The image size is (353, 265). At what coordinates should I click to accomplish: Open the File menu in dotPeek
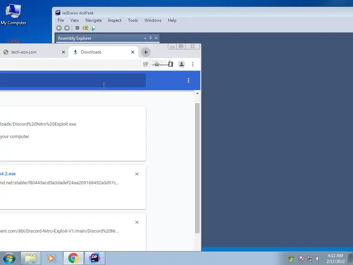61,20
